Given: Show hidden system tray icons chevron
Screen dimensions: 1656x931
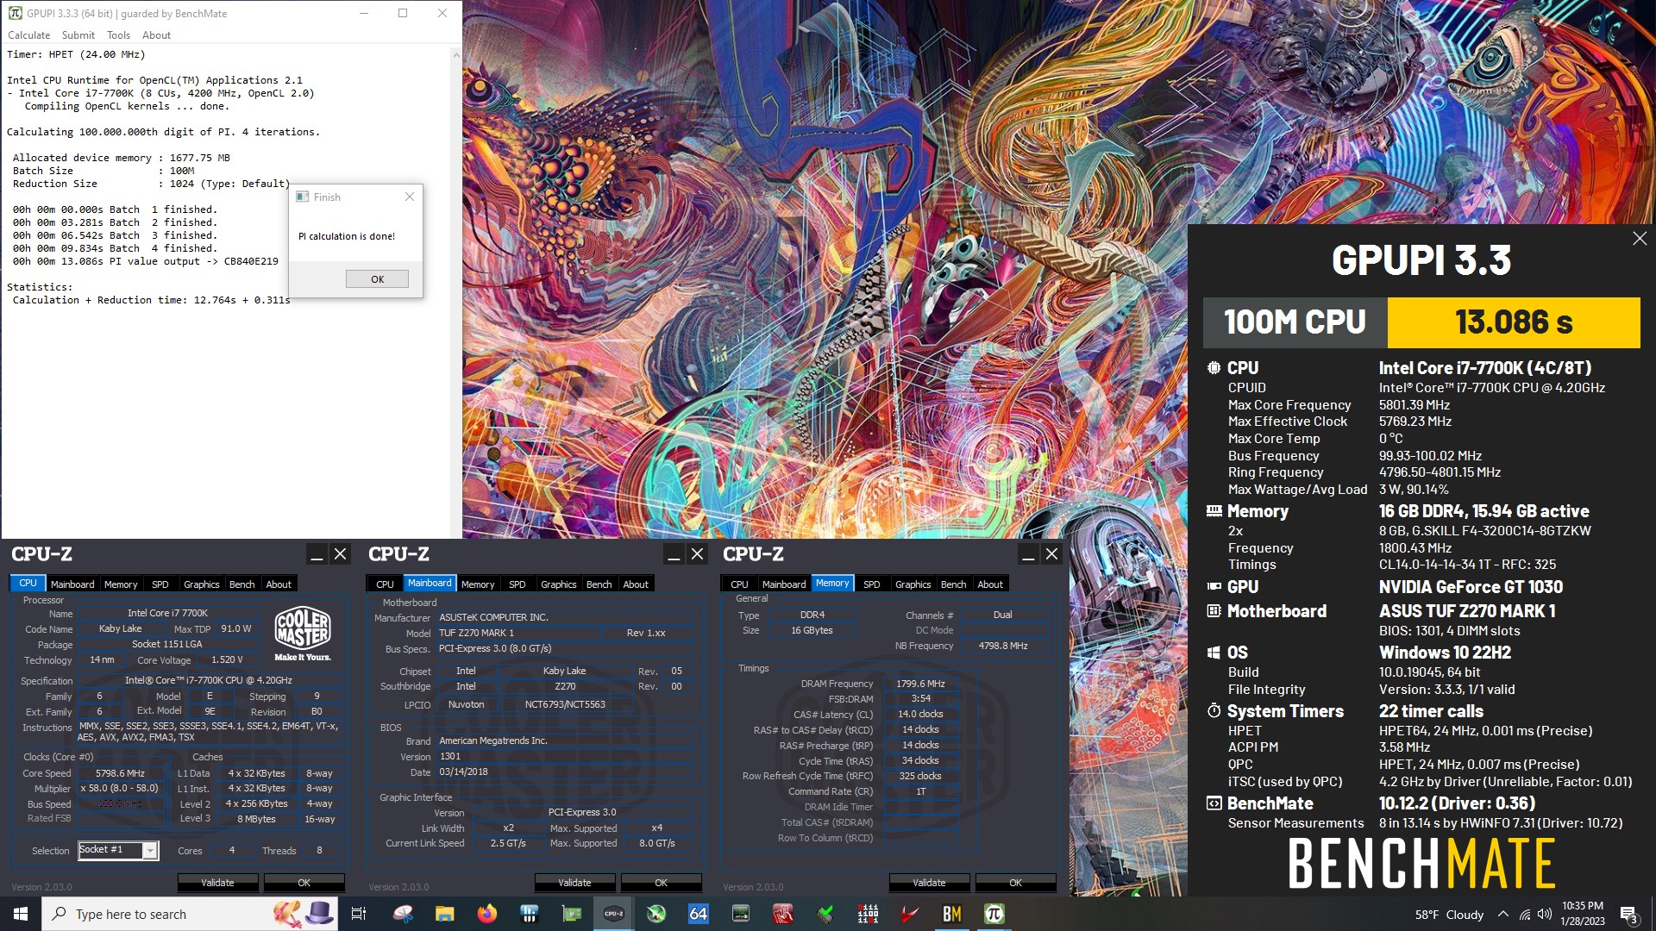Looking at the screenshot, I should pyautogui.click(x=1503, y=914).
